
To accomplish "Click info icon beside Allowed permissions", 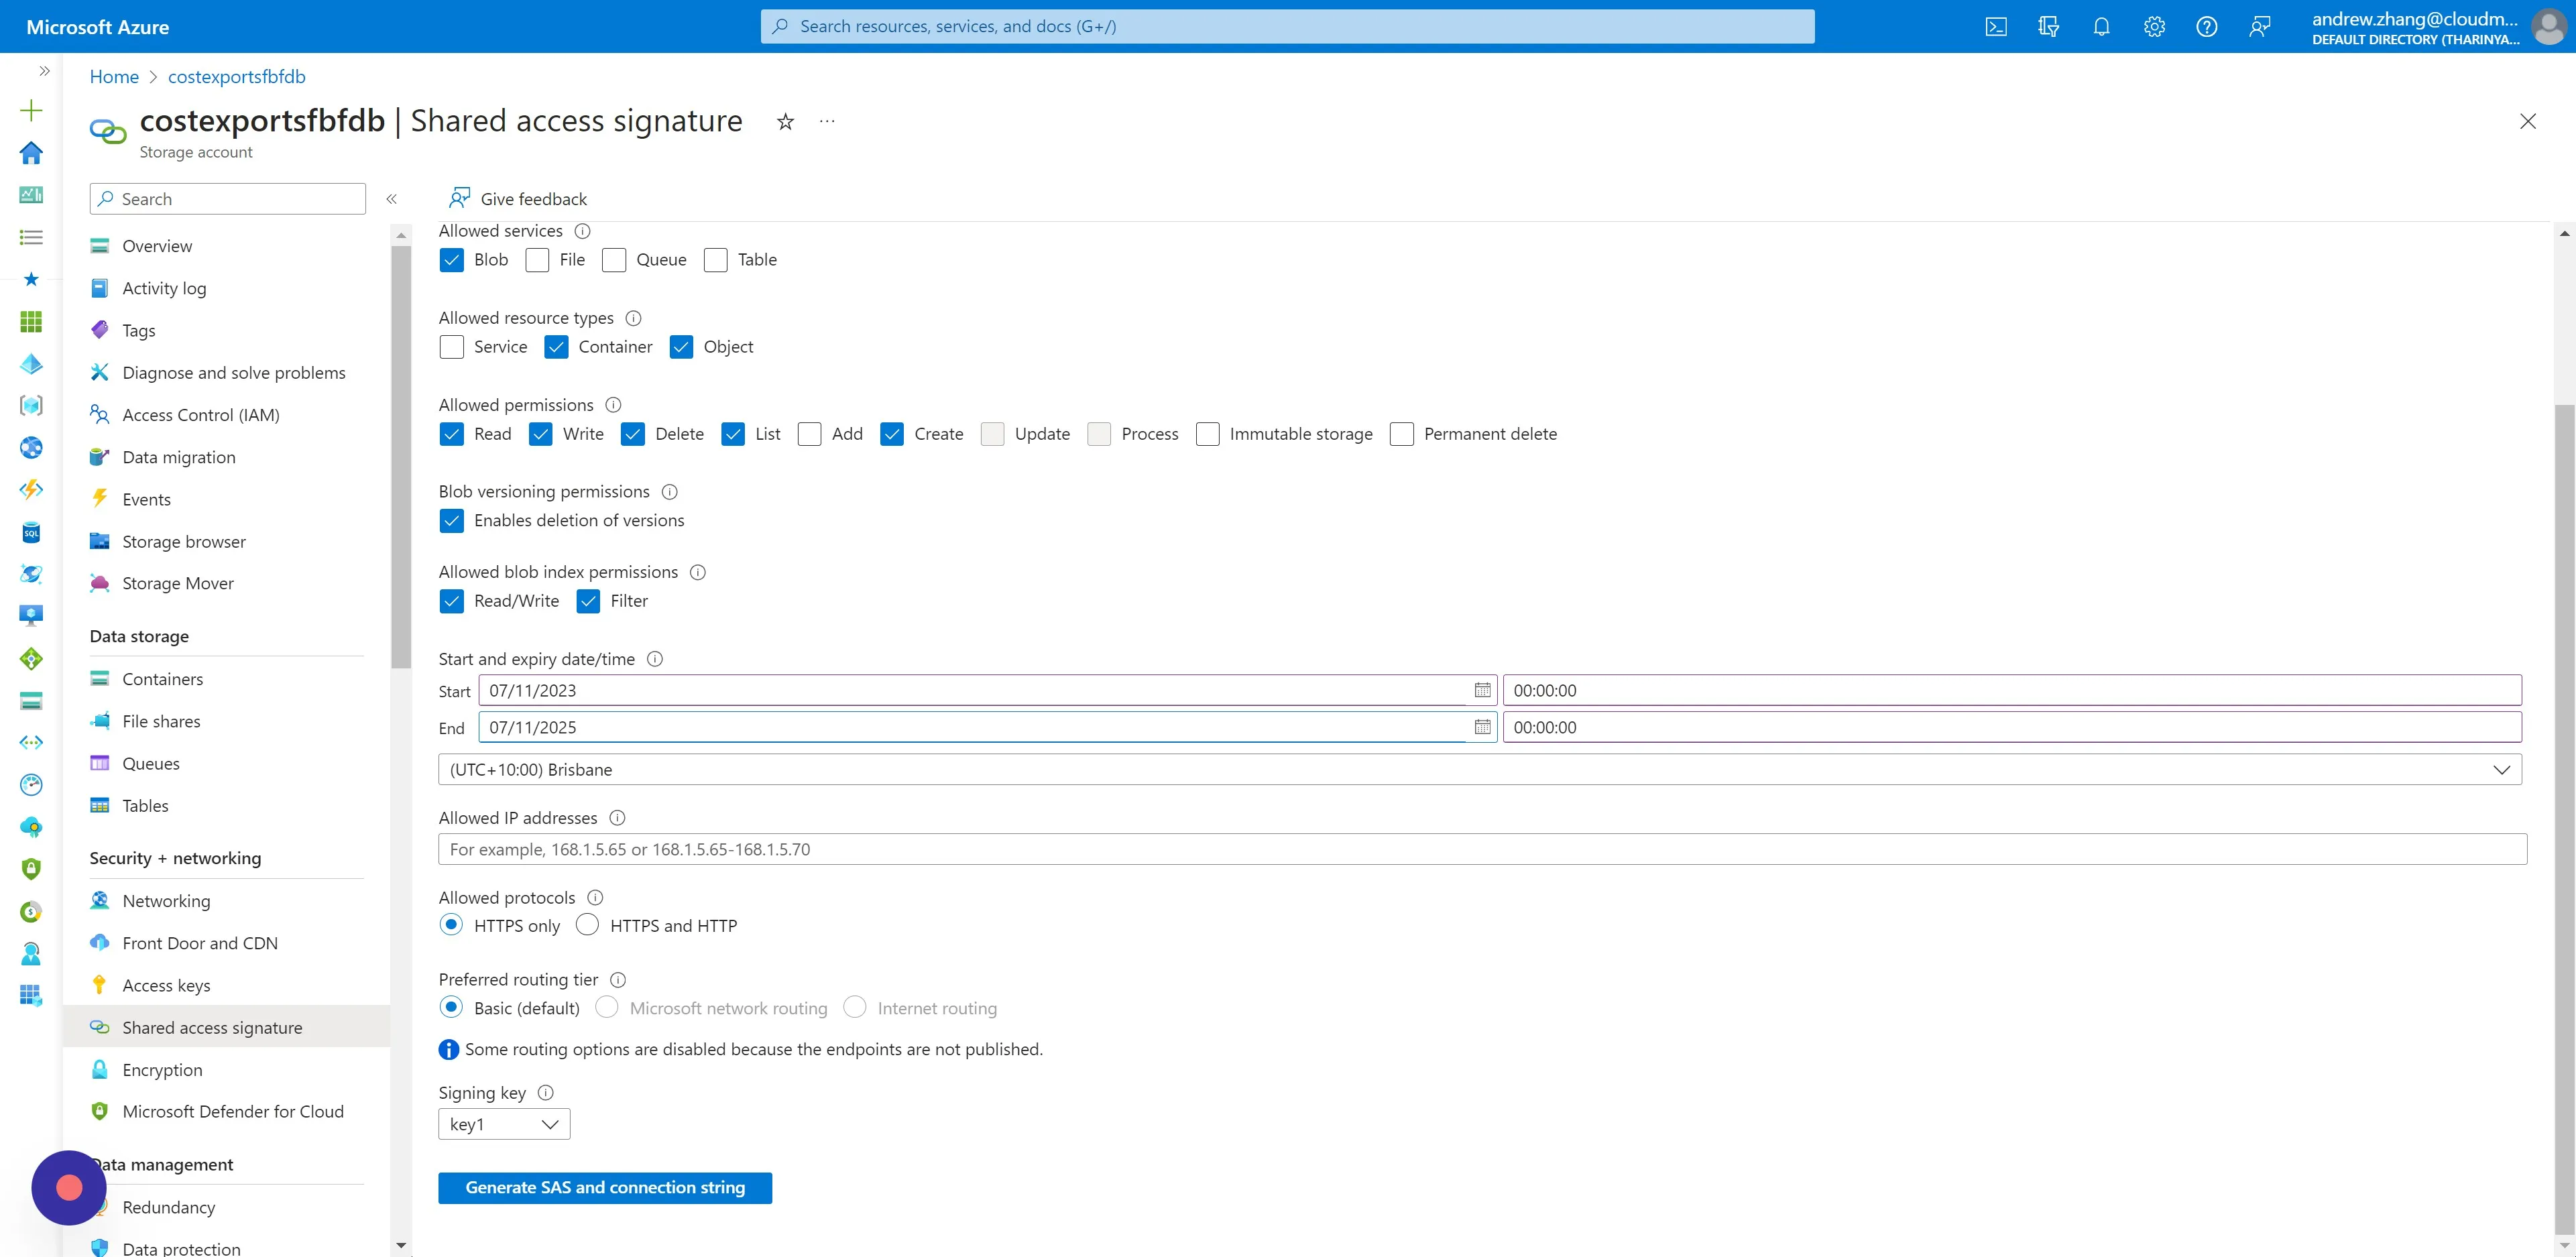I will tap(613, 405).
